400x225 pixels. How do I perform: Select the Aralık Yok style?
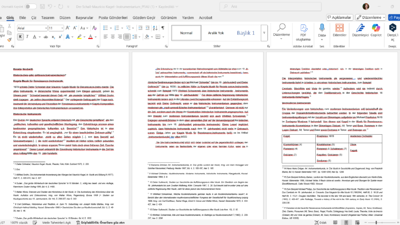tap(216, 33)
